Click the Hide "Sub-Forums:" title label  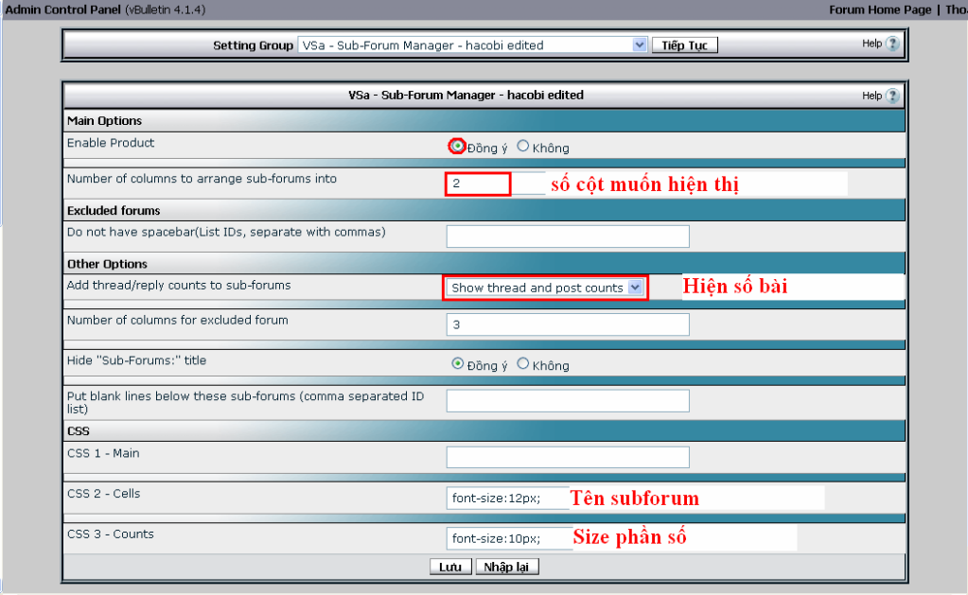136,360
